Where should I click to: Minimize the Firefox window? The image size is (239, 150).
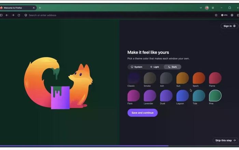[x=221, y=8]
